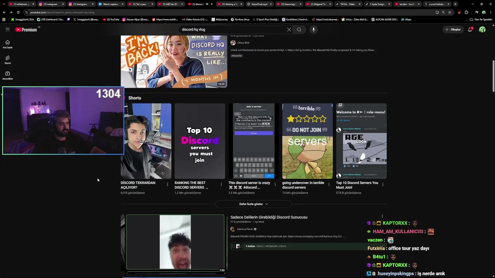
Task: Open the 'Top 10 Discord Servers You Must Join!' title
Action: 357,185
